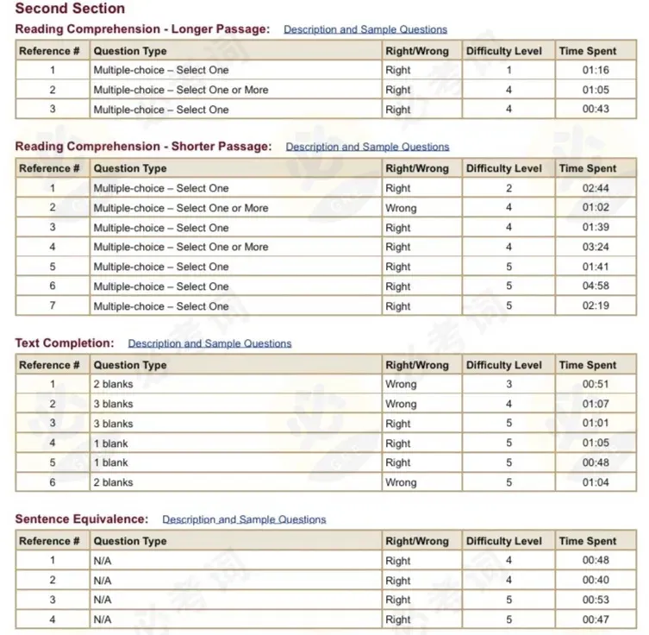This screenshot has width=649, height=635.
Task: Click Time Spent header in Longer Passage table
Action: (x=588, y=51)
